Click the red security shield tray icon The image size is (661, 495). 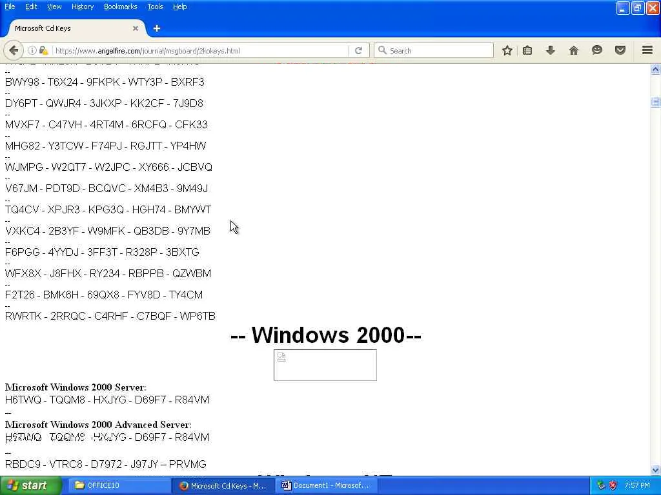613,485
